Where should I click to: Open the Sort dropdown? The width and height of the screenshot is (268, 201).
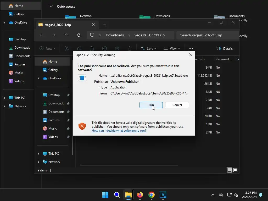[x=148, y=48]
